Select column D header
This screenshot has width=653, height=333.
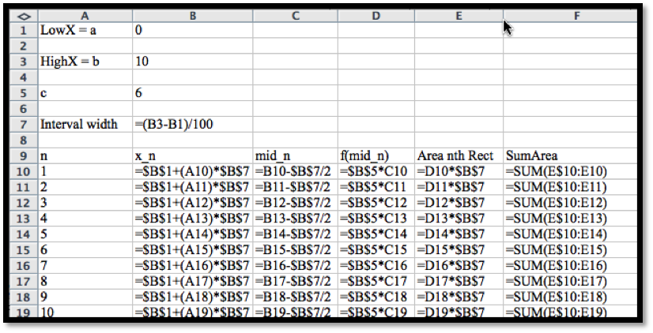pos(376,15)
